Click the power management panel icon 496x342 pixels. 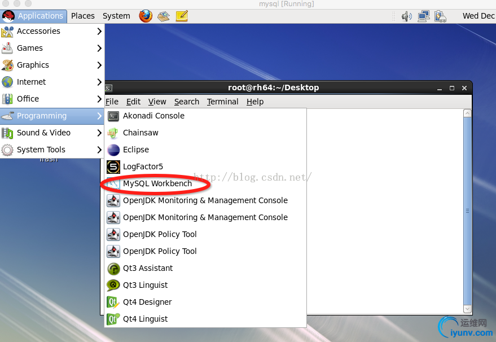[x=440, y=16]
